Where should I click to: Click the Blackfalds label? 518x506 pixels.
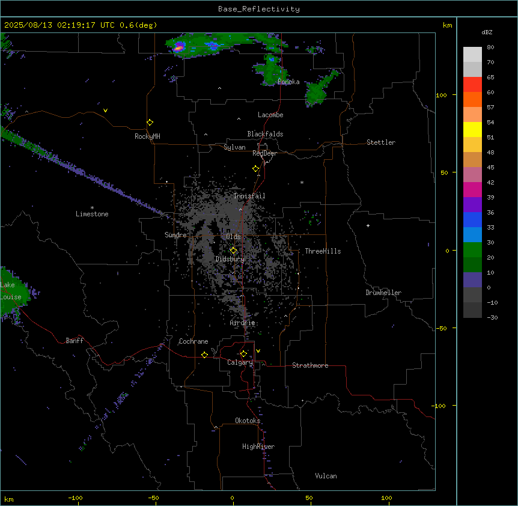[265, 134]
